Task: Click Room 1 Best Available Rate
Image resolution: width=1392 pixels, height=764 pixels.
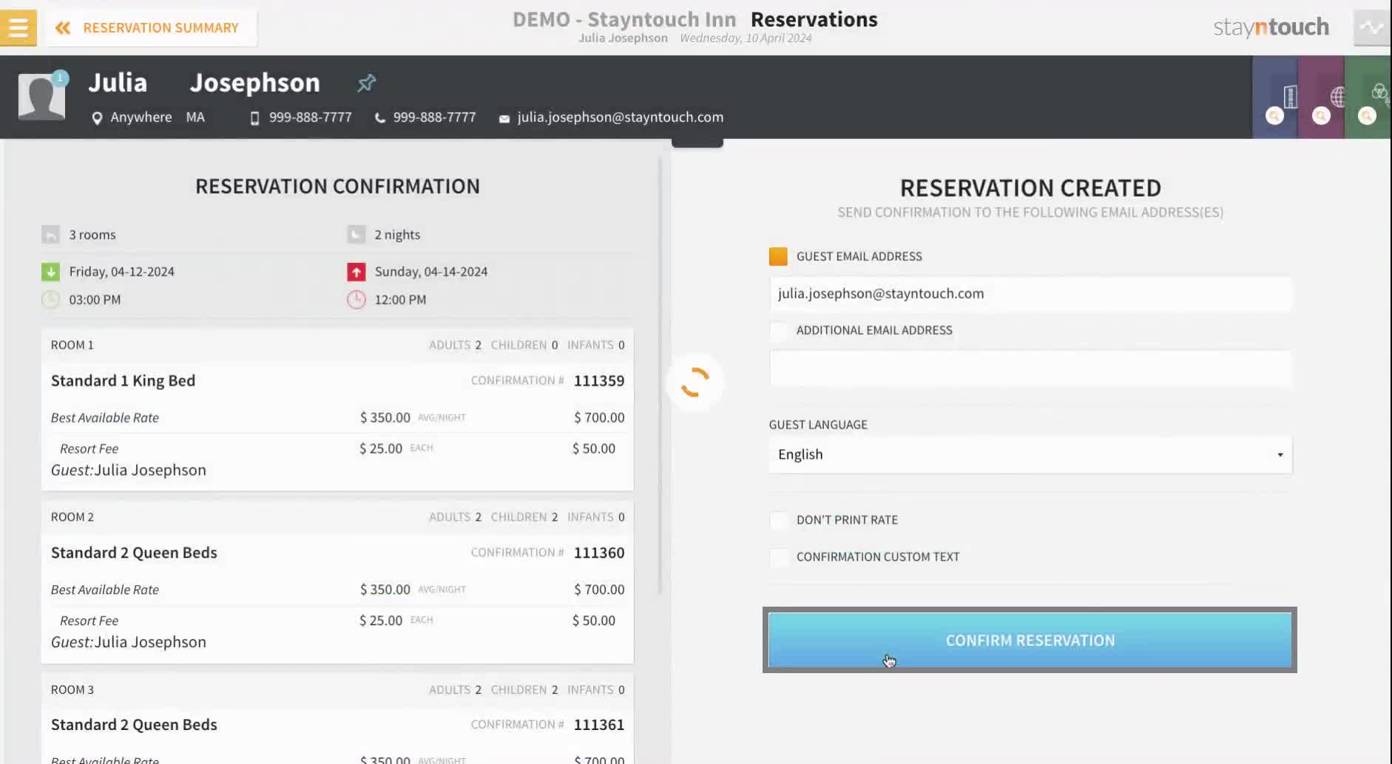Action: coord(104,417)
